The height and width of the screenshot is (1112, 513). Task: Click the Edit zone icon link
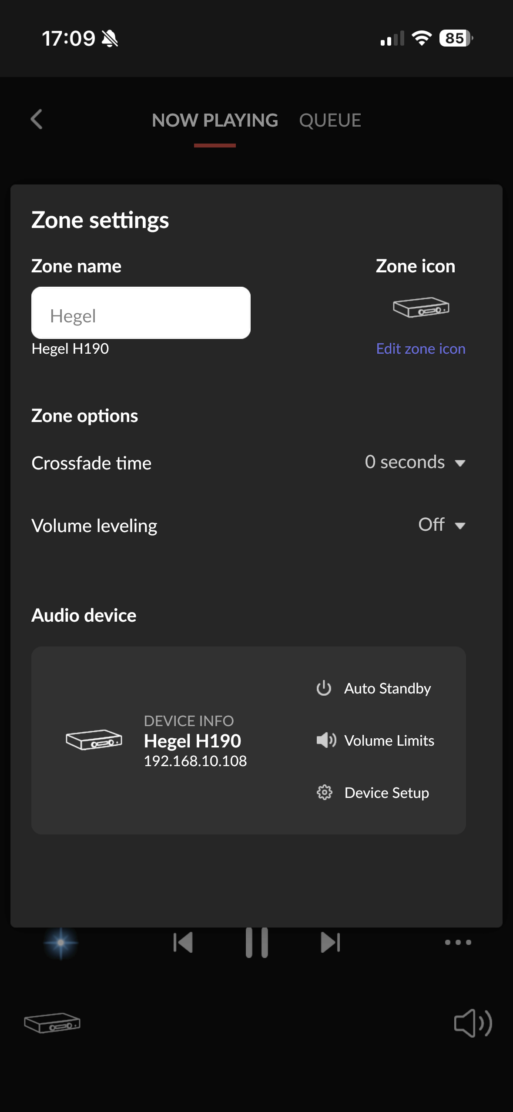[421, 349]
